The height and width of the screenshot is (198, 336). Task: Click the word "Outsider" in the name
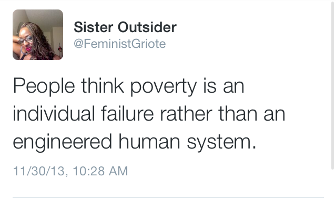[147, 27]
